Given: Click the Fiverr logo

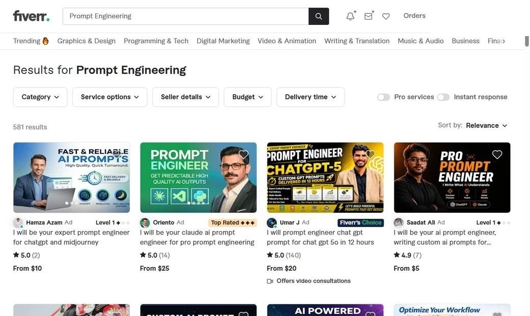Looking at the screenshot, I should pos(31,16).
